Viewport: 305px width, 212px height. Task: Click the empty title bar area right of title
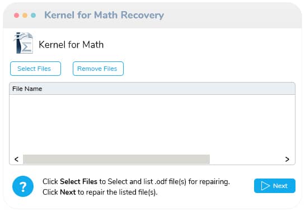pos(232,15)
